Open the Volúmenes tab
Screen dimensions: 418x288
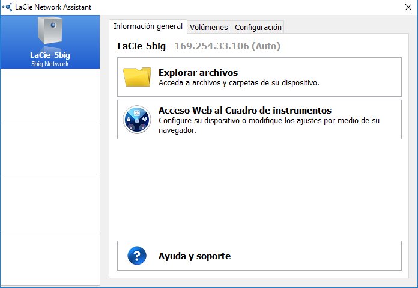[209, 27]
